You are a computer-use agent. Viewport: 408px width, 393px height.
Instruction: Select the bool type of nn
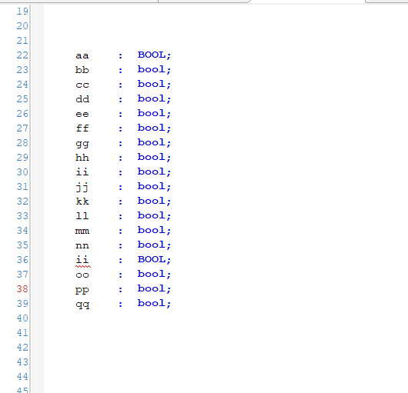coord(152,245)
